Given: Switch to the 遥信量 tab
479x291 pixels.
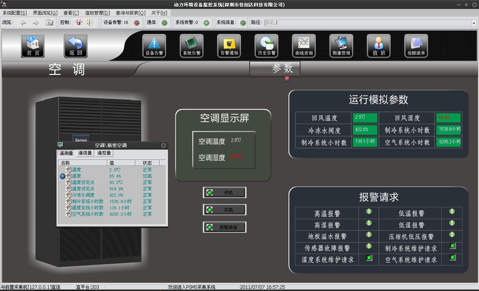Looking at the screenshot, I should (85, 153).
